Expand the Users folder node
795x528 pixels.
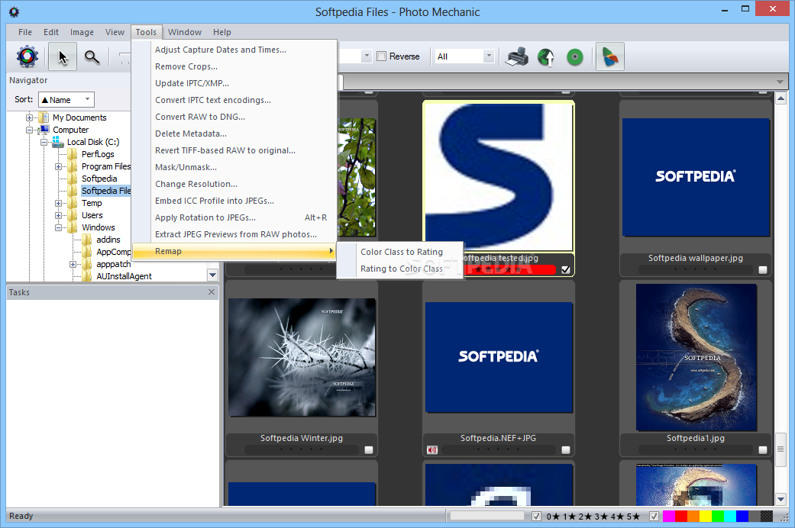[x=58, y=215]
